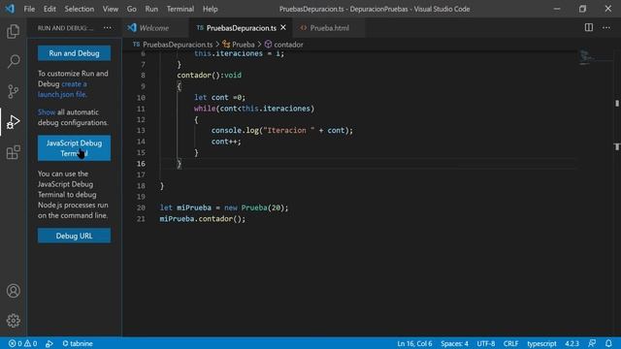Click line number 16 in the gutter

pos(141,164)
